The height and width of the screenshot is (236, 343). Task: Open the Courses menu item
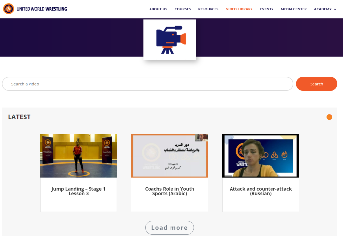point(183,9)
